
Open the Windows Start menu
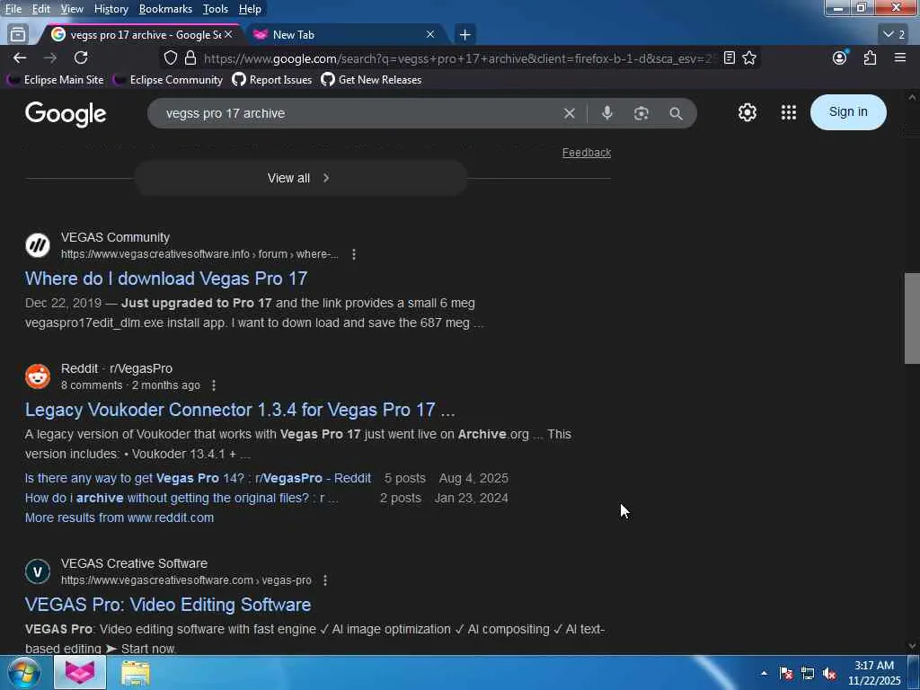pyautogui.click(x=23, y=672)
